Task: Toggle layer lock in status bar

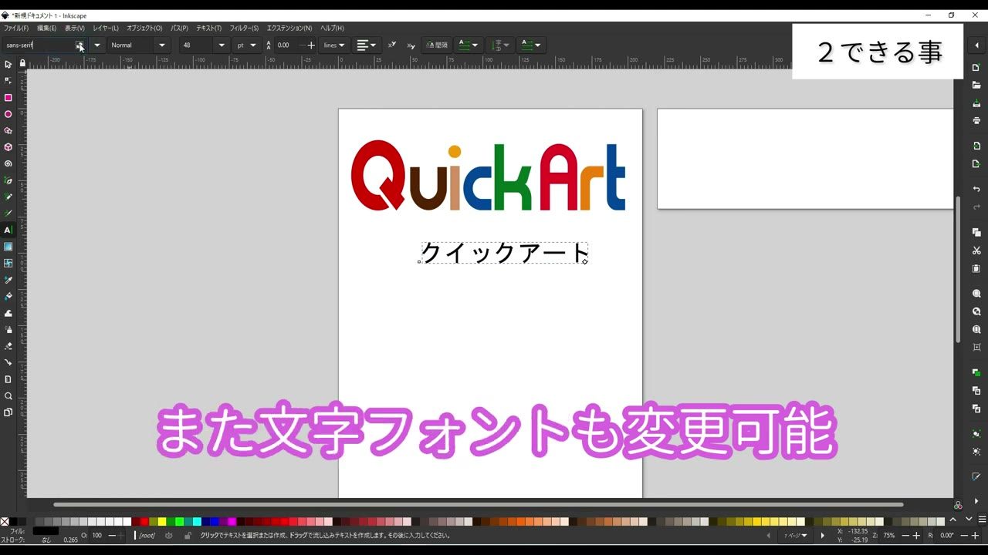Action: pos(188,535)
